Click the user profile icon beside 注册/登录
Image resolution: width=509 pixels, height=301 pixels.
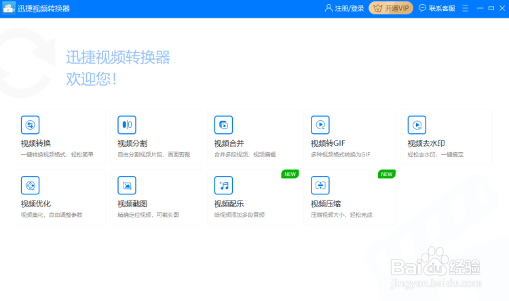[x=328, y=8]
